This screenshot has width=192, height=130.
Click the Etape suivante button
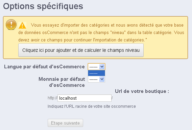[65, 123]
